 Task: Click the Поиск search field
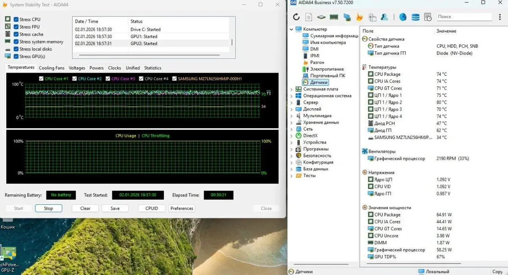point(464,17)
